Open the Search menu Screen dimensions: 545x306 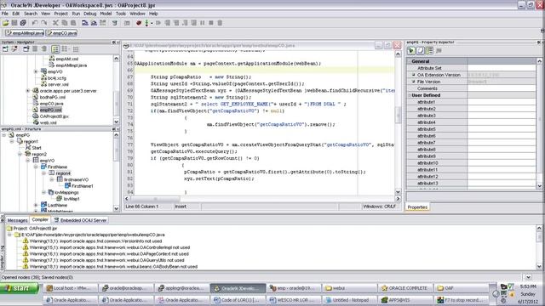31,14
